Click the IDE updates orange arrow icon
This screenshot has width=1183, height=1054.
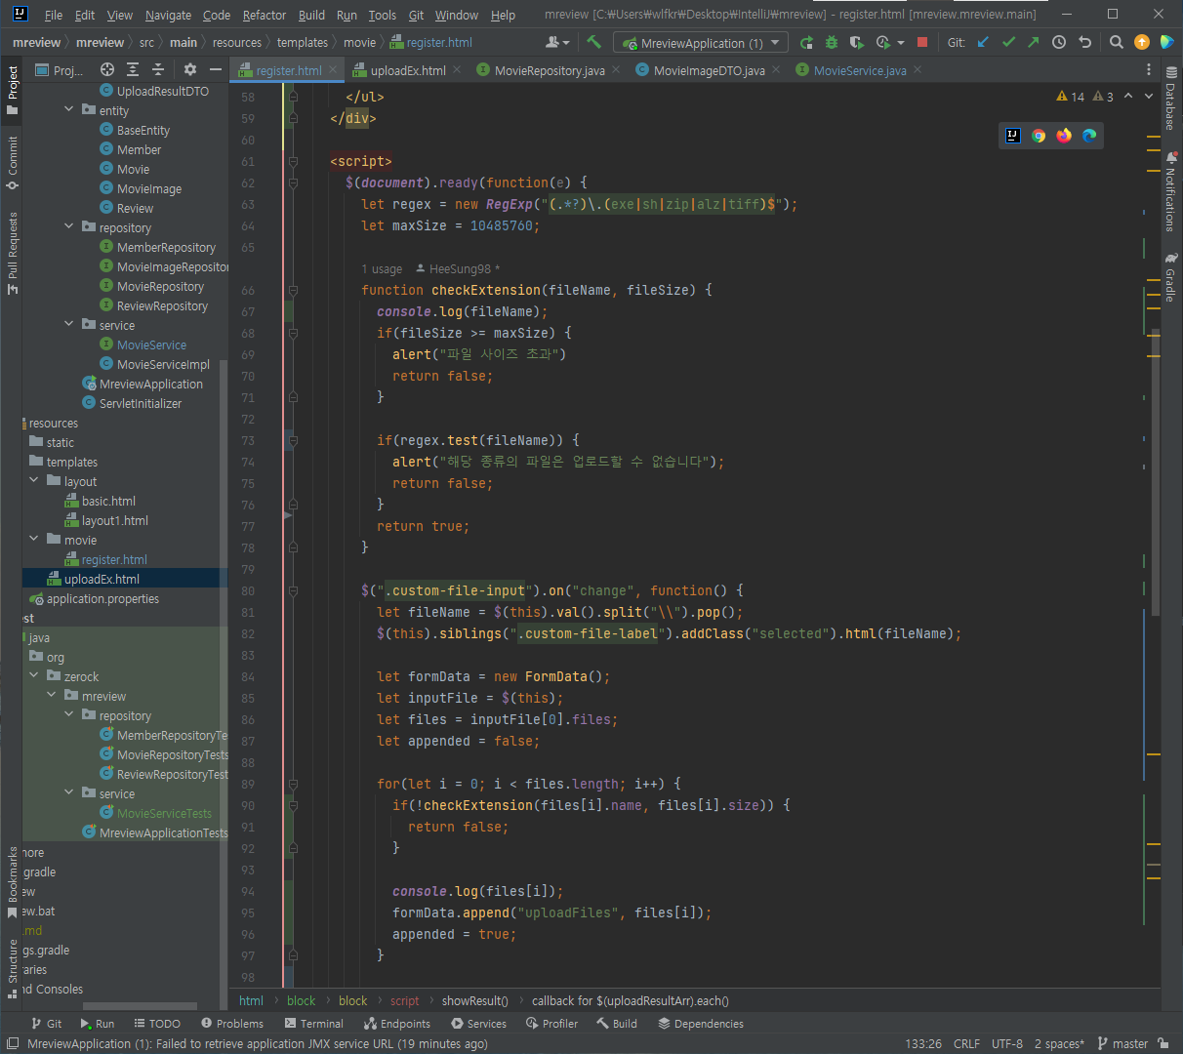pyautogui.click(x=1142, y=42)
